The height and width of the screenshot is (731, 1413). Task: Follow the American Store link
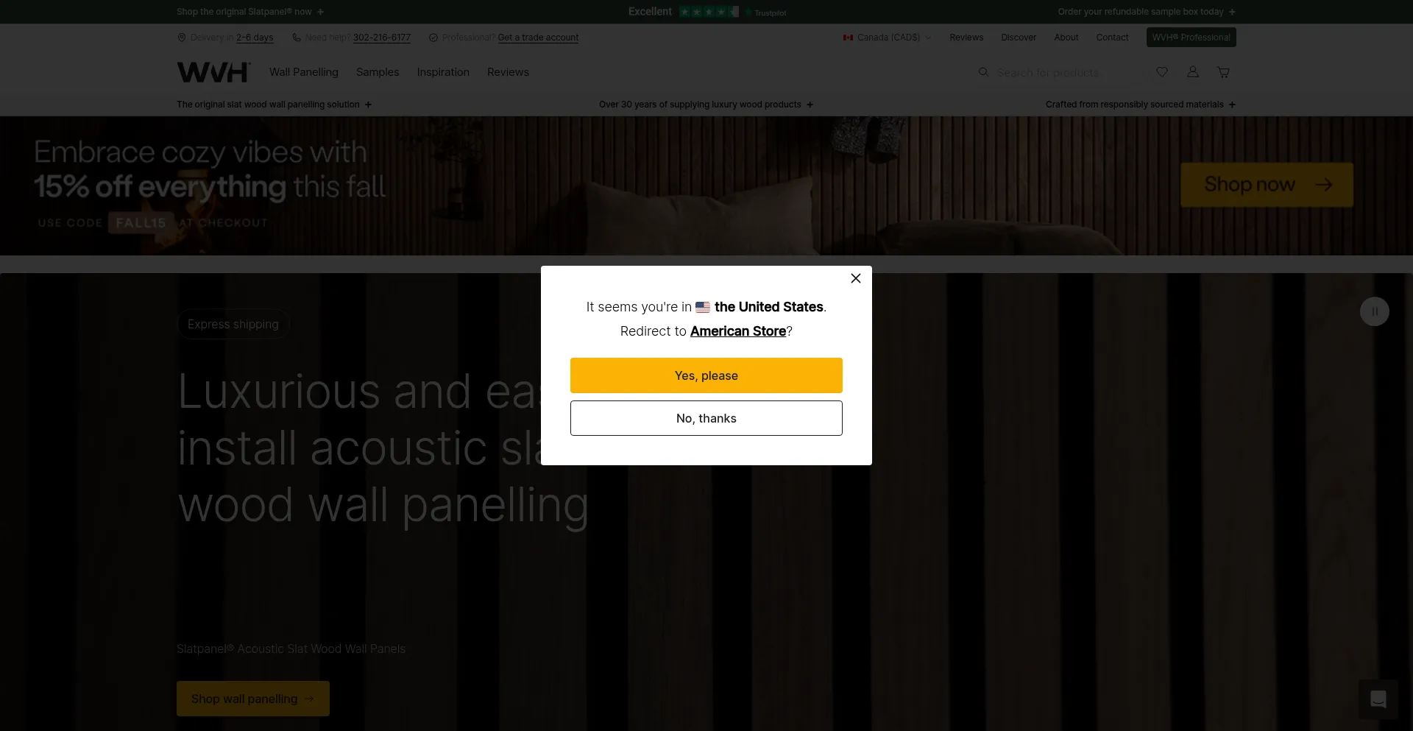(737, 331)
